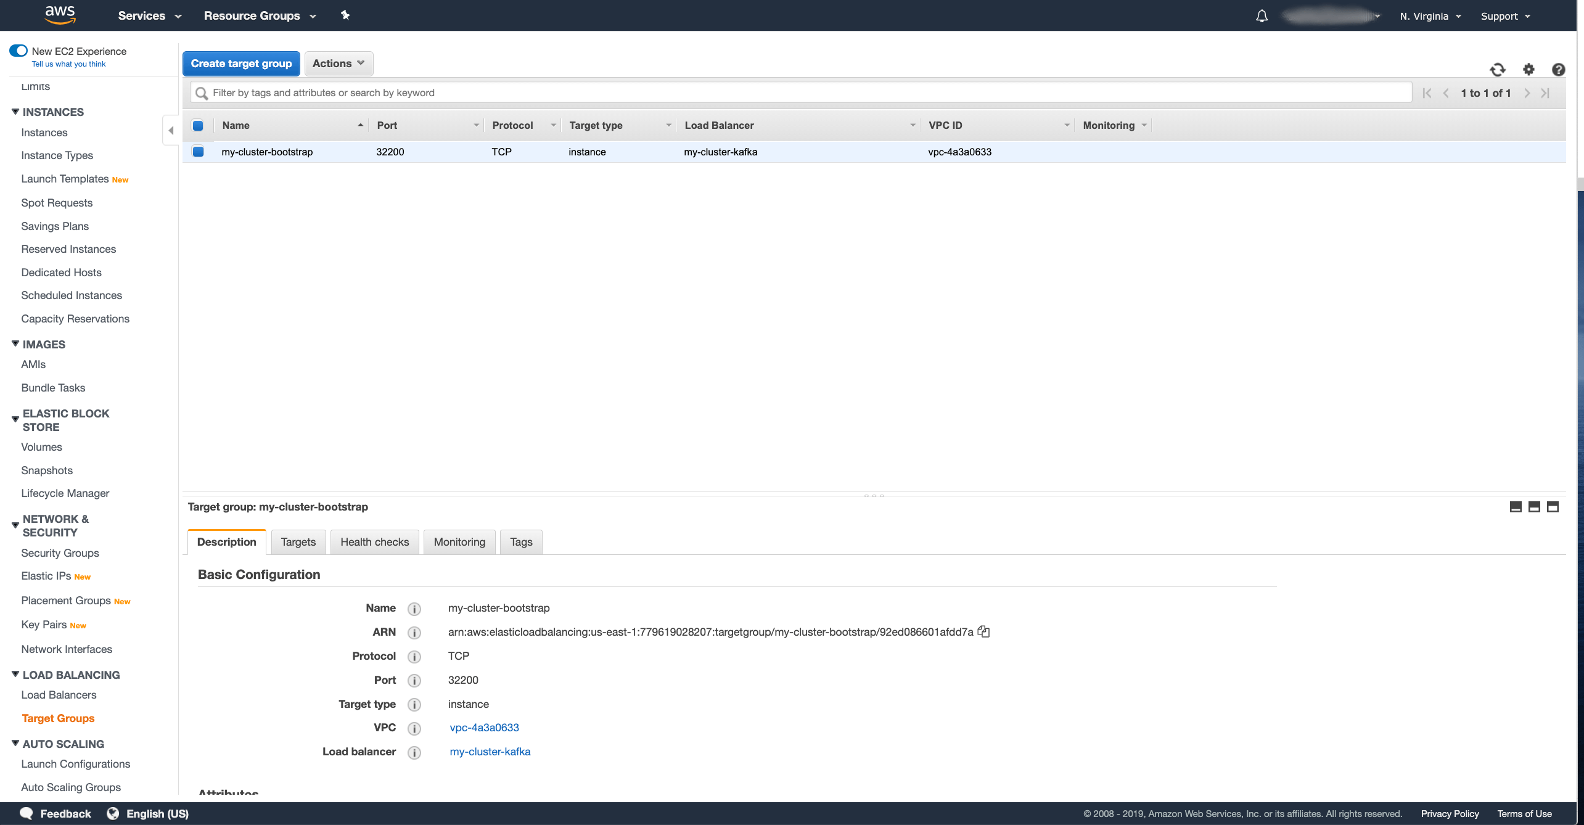Click Create target group button
Viewport: 1584px width, 825px height.
(241, 64)
